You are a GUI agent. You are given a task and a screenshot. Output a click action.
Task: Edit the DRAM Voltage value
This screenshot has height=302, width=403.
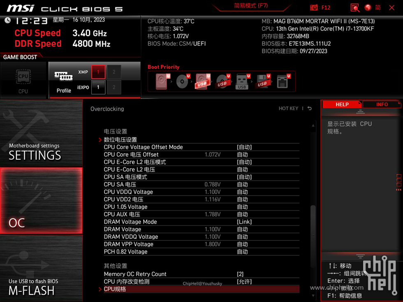[242, 229]
